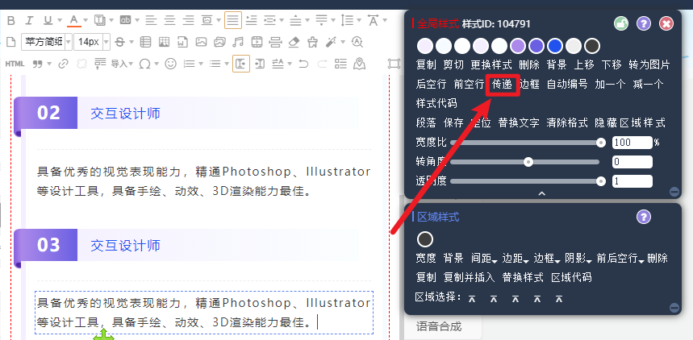Click 替换文字 option
This screenshot has height=340, width=693.
[519, 122]
